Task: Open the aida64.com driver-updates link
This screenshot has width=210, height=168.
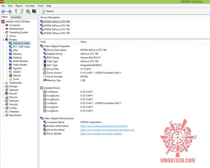Action: point(101,133)
